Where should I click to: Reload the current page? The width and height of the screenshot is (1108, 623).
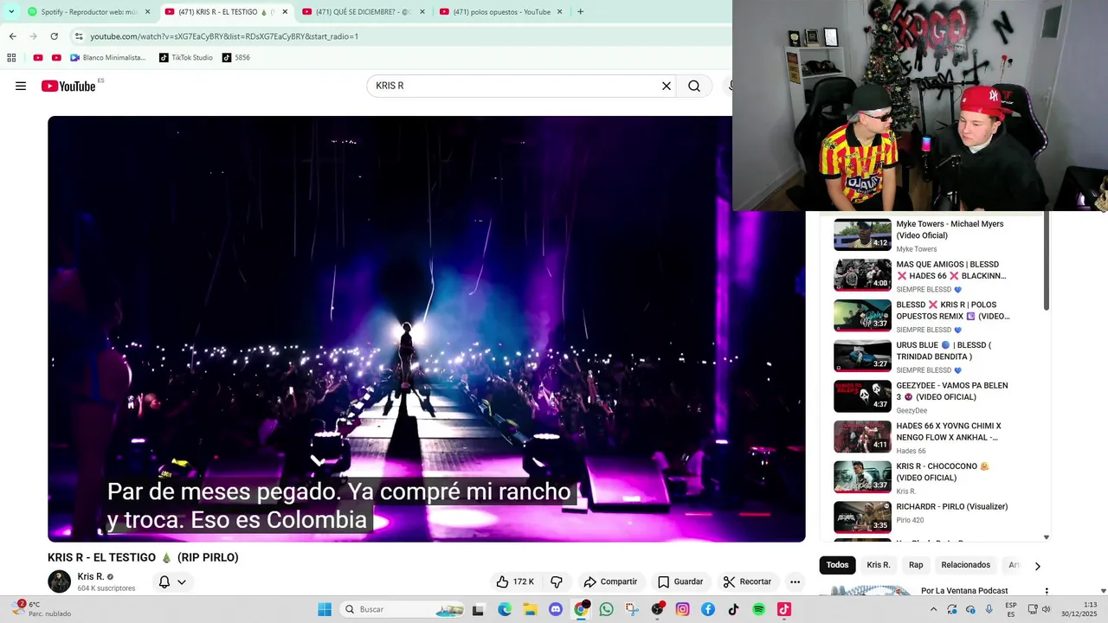54,36
